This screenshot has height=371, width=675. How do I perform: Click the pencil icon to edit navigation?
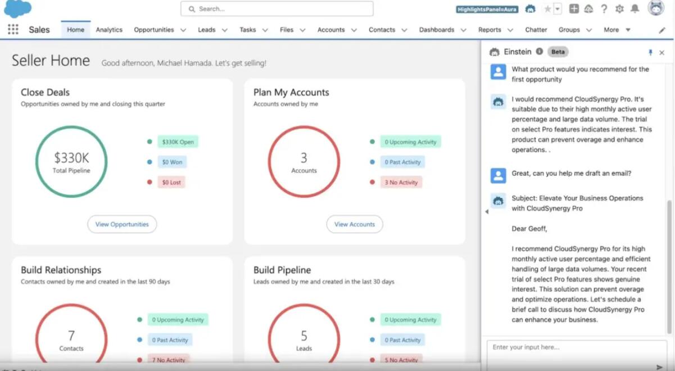(662, 30)
